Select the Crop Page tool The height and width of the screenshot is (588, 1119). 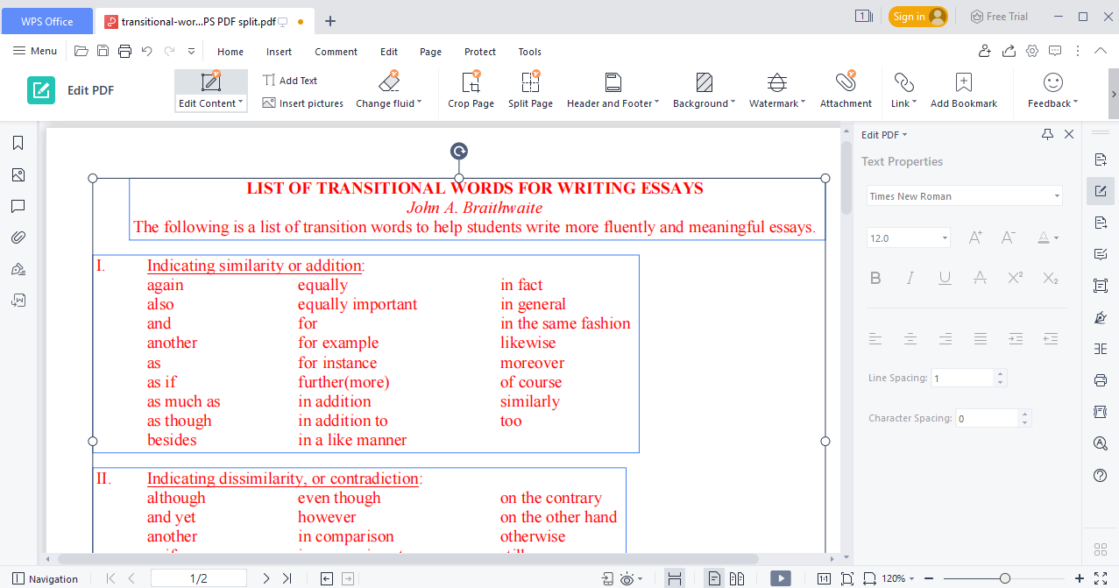(471, 90)
